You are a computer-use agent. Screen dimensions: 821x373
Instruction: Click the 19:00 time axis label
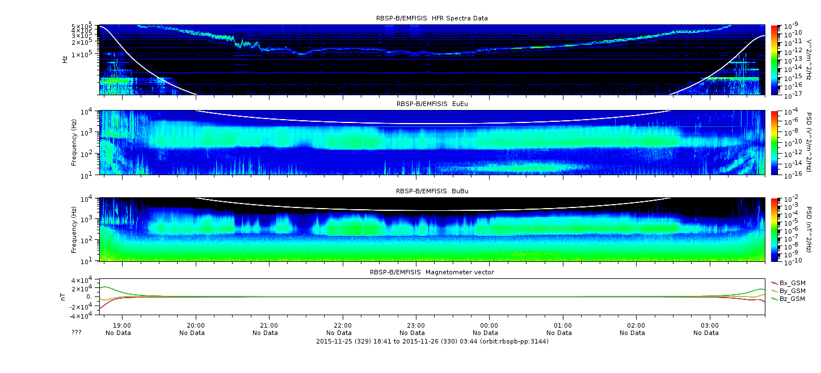122,325
